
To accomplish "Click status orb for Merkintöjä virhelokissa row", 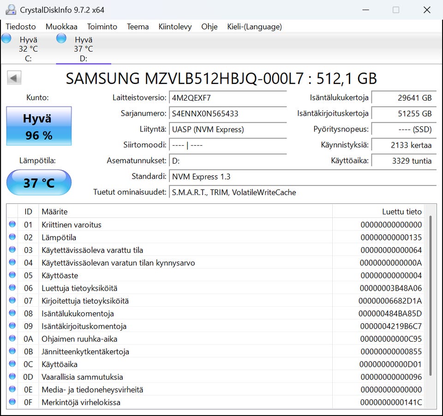I will 12,402.
